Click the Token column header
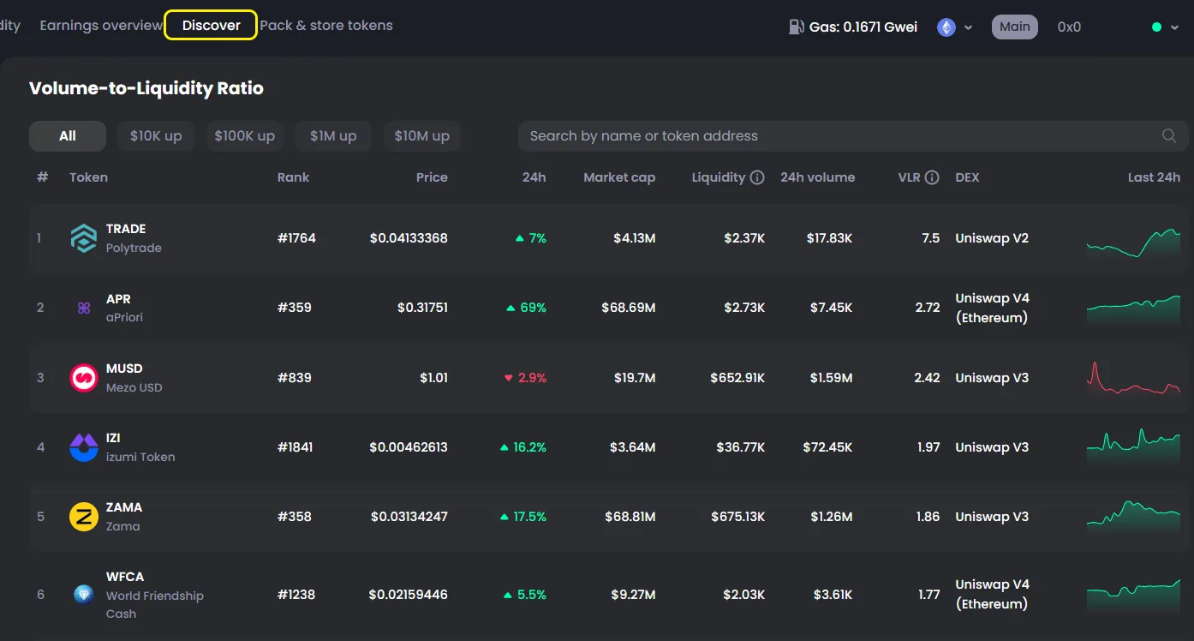 89,177
